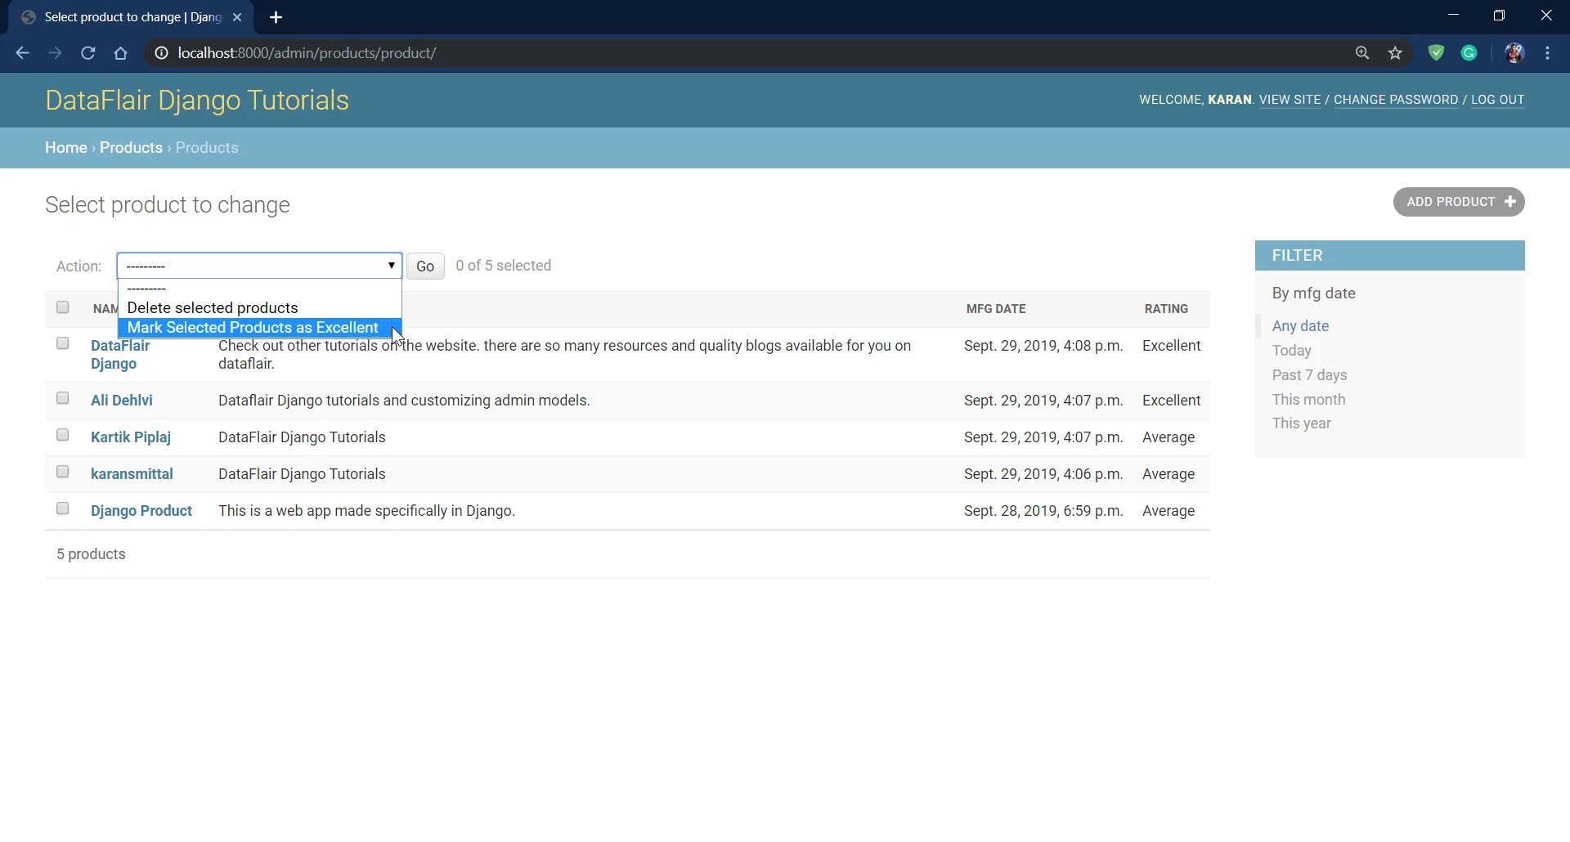Screen dimensions: 1570x842
Task: Filter by Any date
Action: click(1300, 326)
